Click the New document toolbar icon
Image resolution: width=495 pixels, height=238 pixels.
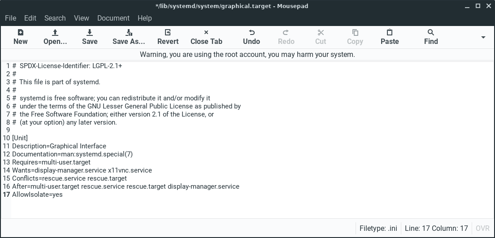click(x=20, y=33)
